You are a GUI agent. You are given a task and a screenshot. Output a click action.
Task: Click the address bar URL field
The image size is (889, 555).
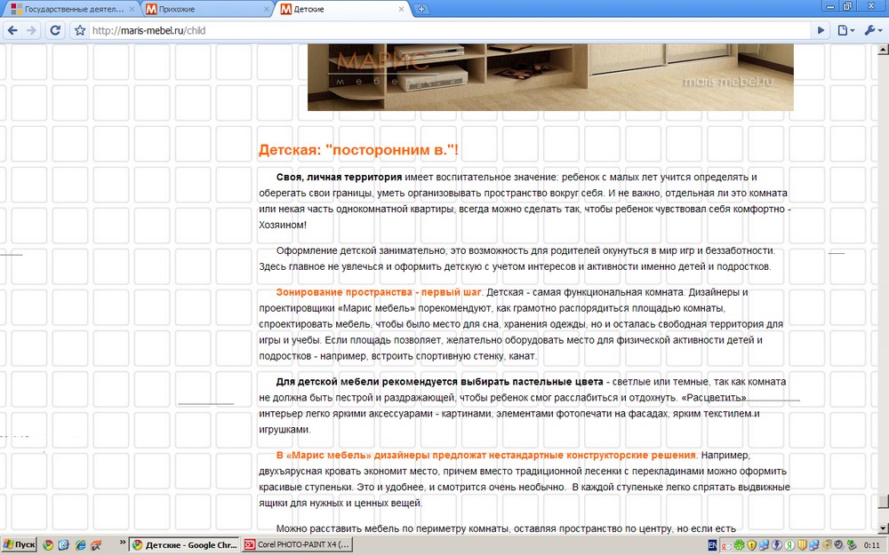coord(448,30)
